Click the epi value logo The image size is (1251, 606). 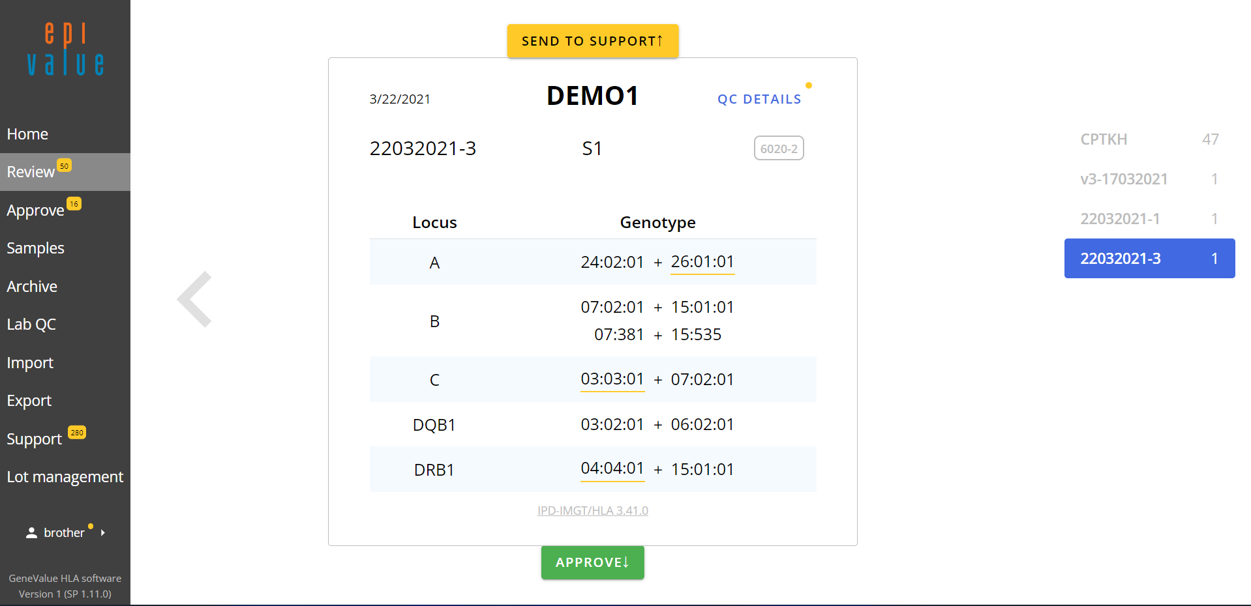tap(65, 50)
